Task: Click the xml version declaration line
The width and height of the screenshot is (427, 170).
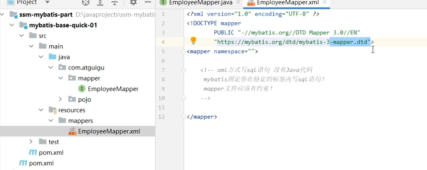Action: click(253, 14)
